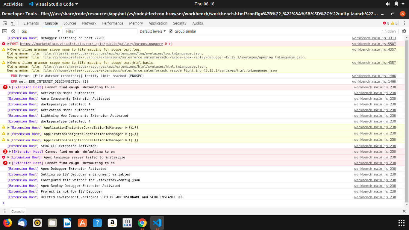Open DevTools settings gear
This screenshot has width=409, height=230.
pos(404,31)
